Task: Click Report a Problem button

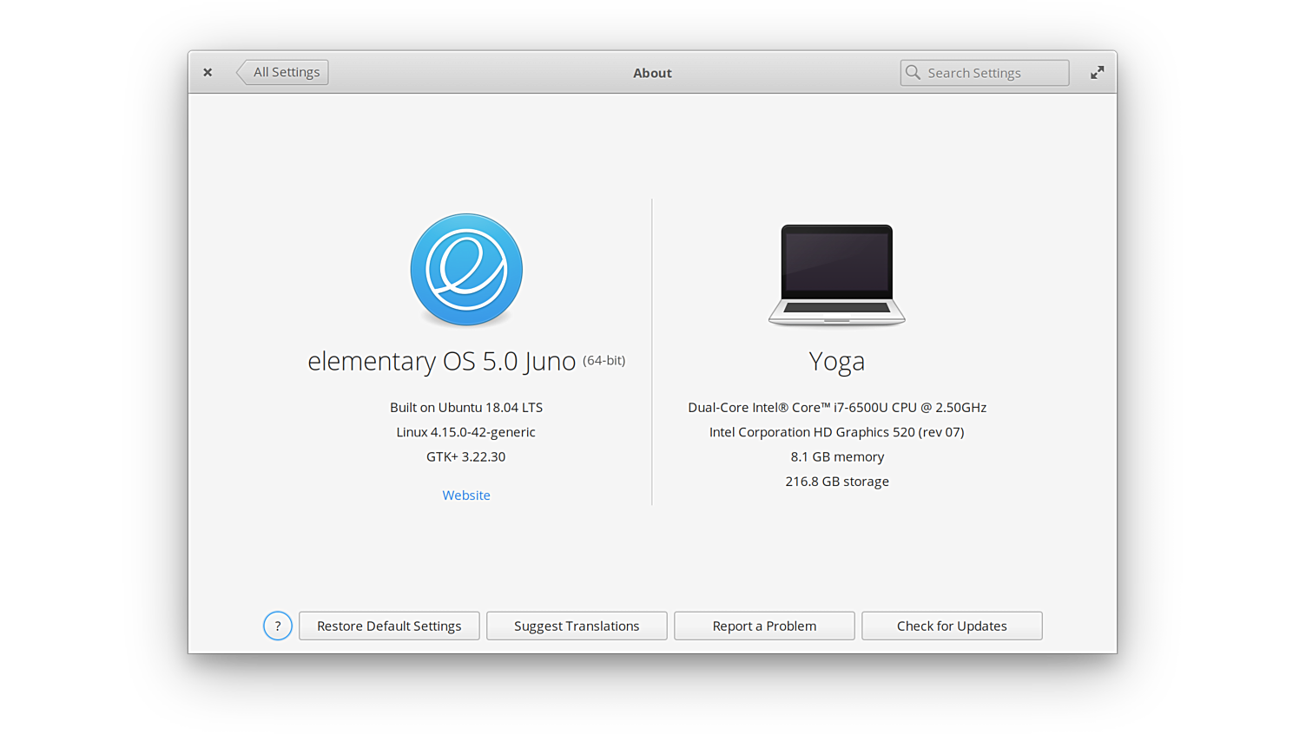Action: pos(764,626)
